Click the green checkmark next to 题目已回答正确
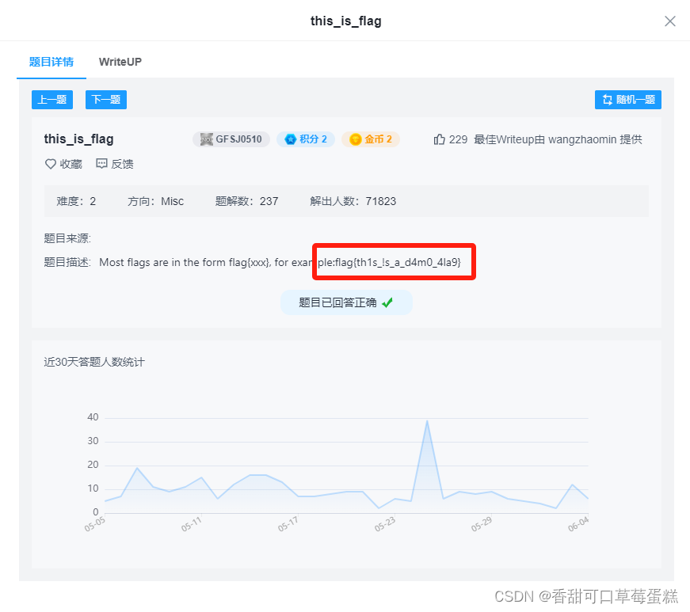 pyautogui.click(x=387, y=302)
